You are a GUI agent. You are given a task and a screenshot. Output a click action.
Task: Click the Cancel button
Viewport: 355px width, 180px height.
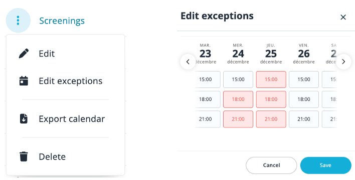pos(271,165)
